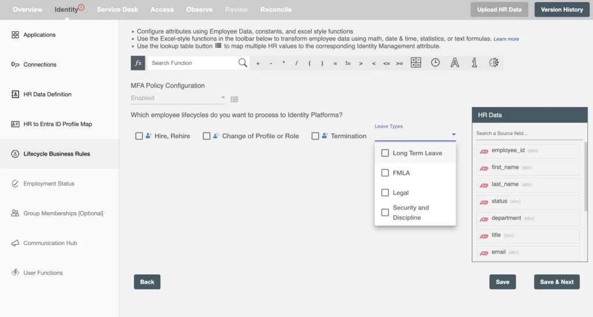Click the Save button
Viewport: 593px width, 317px height.
pos(502,282)
